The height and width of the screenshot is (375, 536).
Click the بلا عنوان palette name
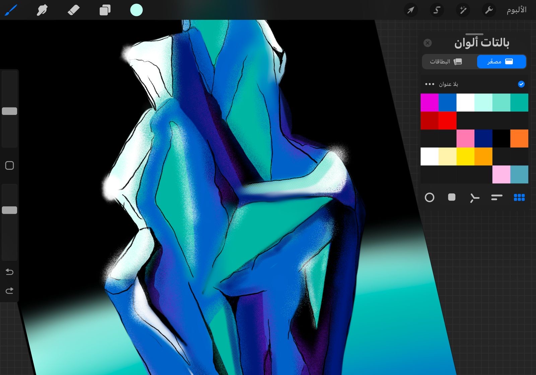pos(449,84)
